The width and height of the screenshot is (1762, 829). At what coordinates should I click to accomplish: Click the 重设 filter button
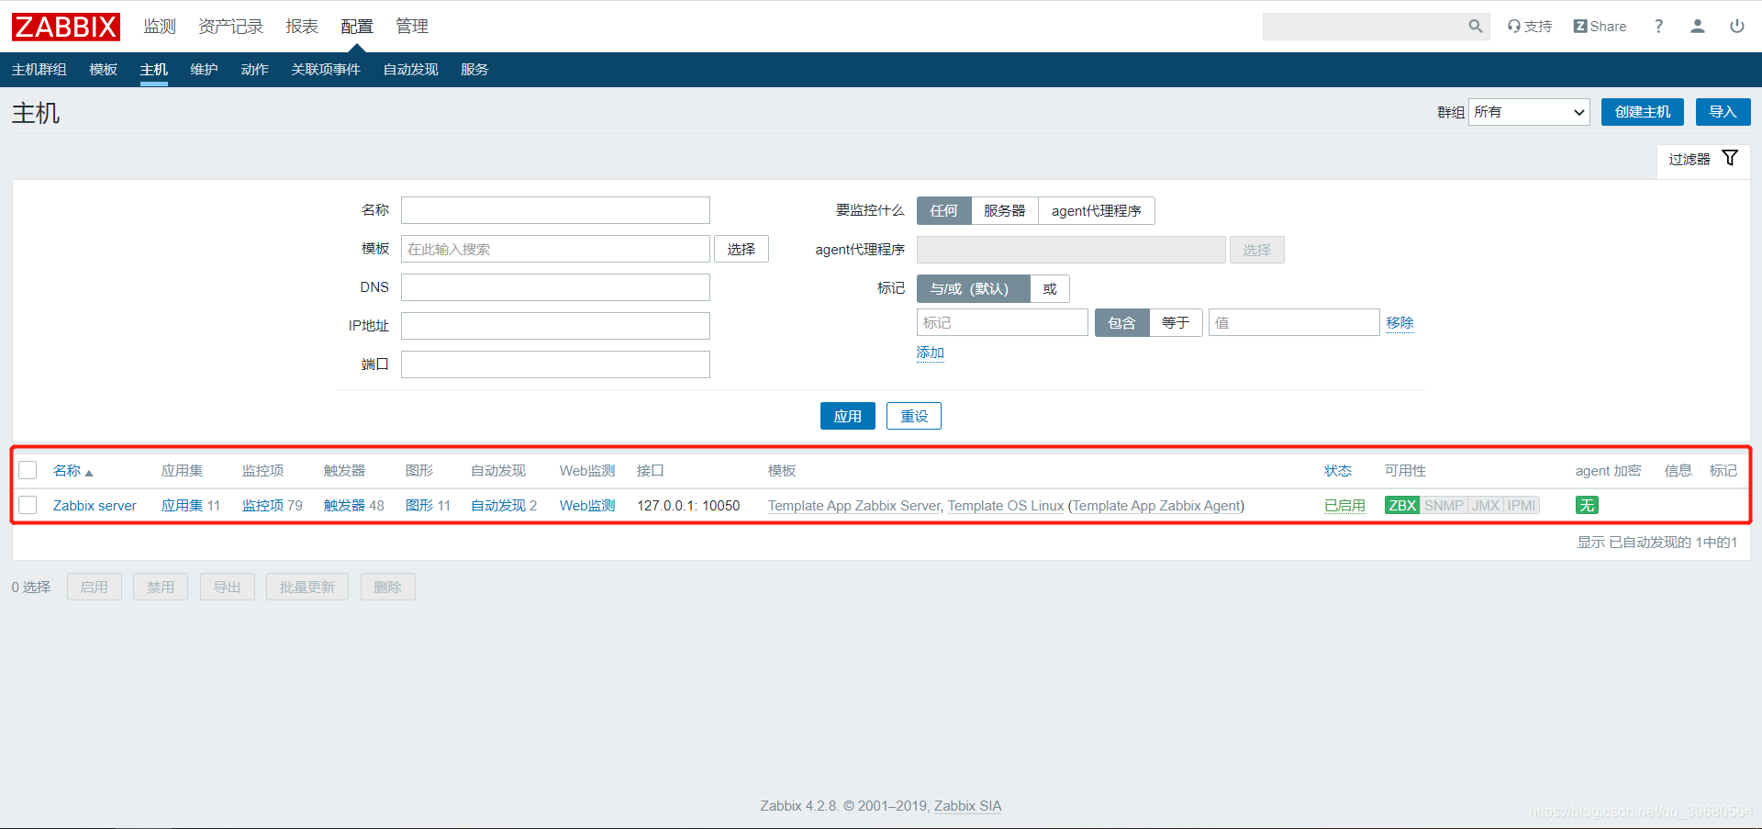point(914,416)
